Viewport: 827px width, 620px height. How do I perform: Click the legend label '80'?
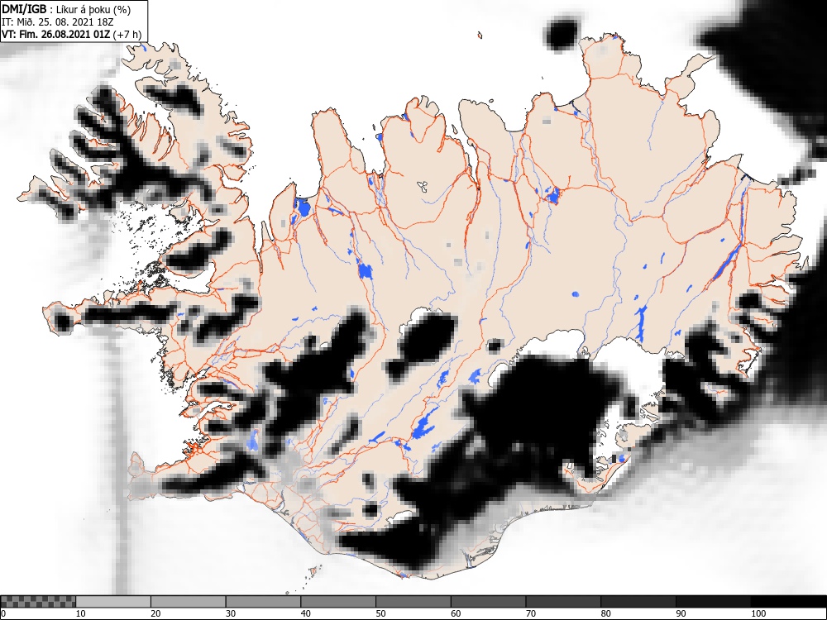(605, 613)
